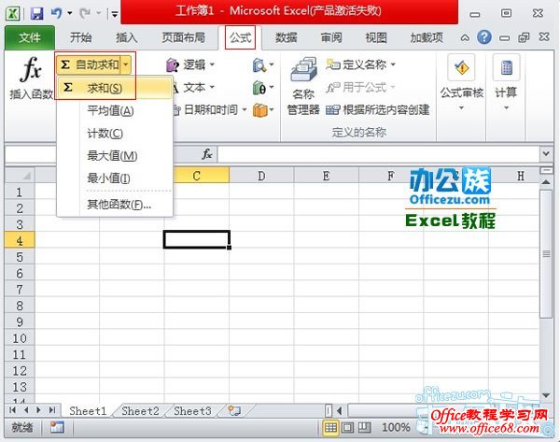This screenshot has width=560, height=442.
Task: Select the Sheet1 worksheet tab
Action: (x=88, y=411)
